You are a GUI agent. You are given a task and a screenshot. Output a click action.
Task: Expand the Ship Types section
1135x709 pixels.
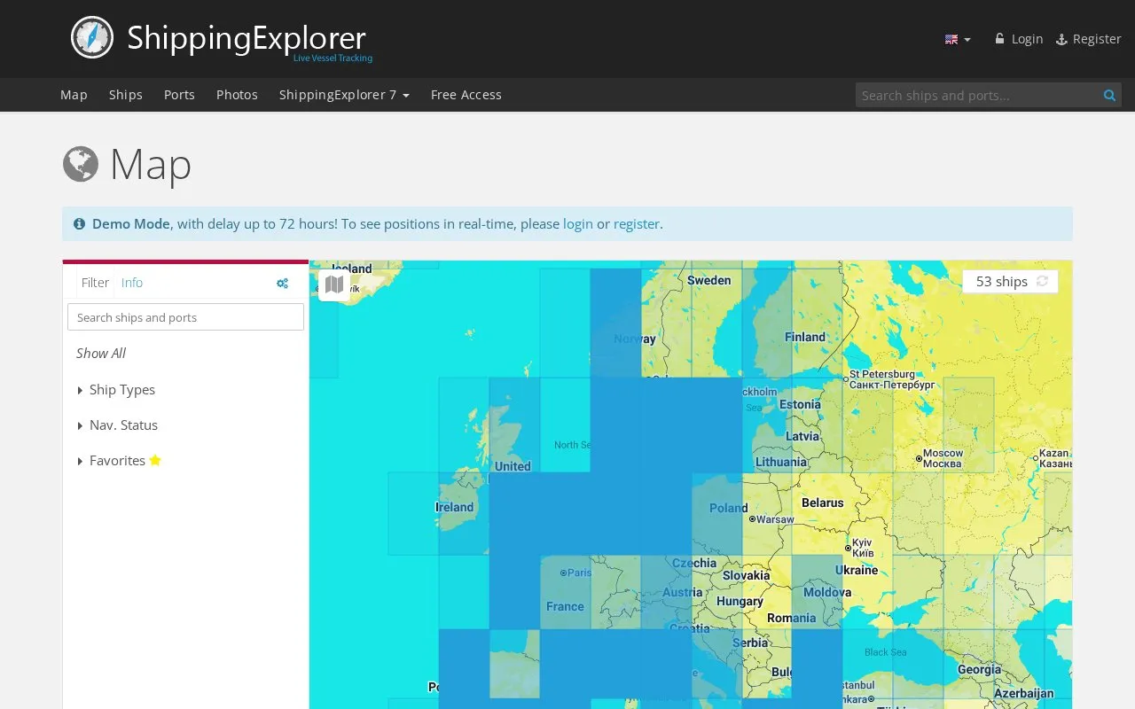tap(116, 390)
